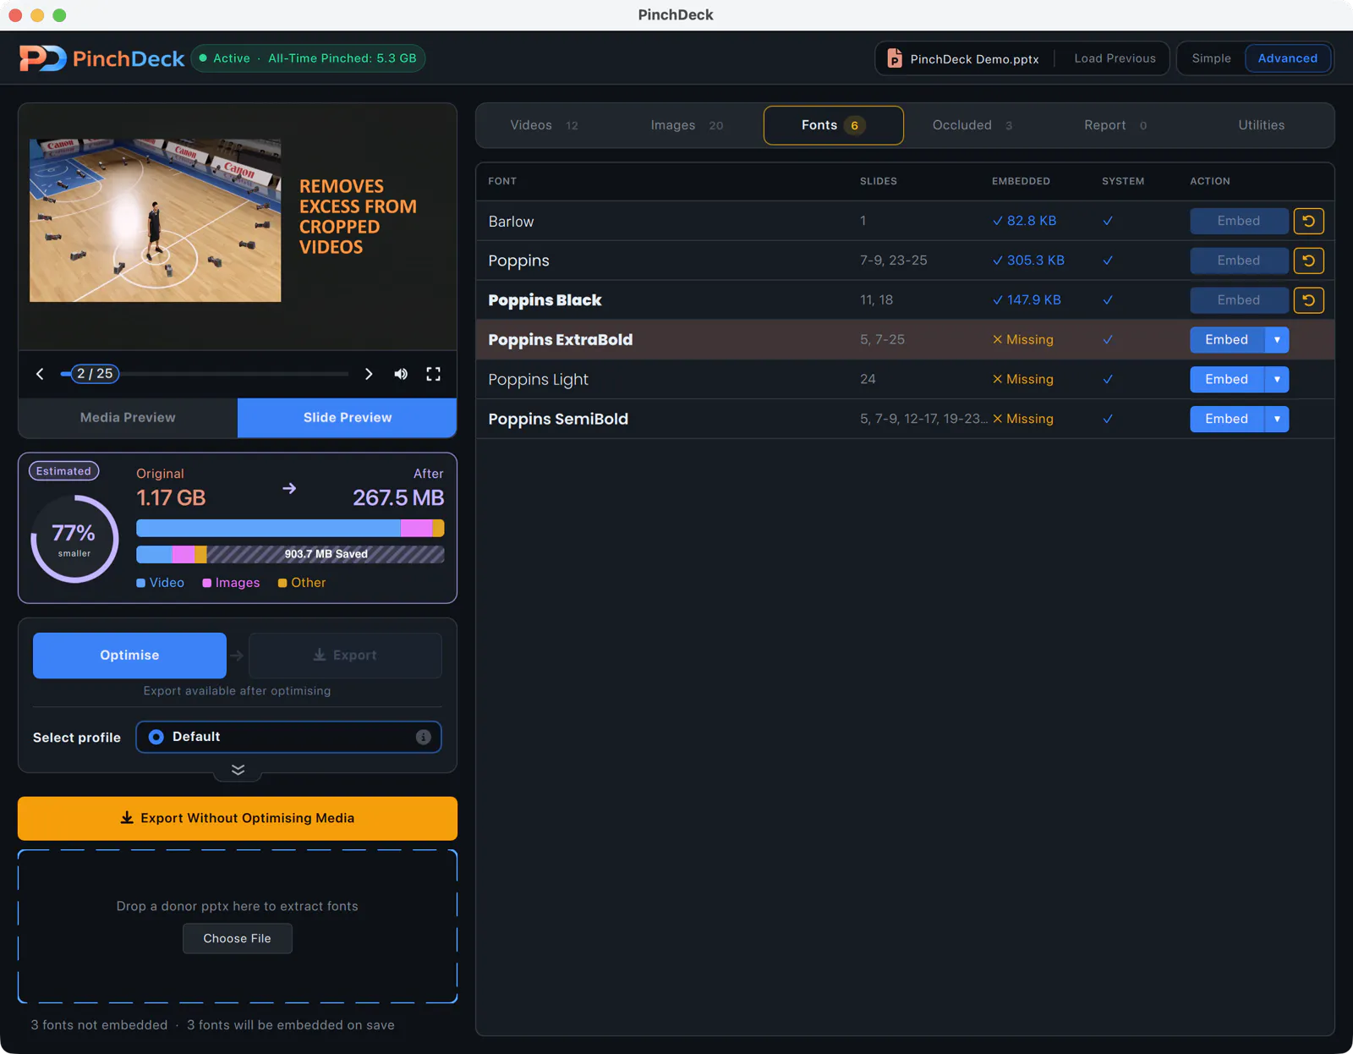The width and height of the screenshot is (1353, 1054).
Task: Switch to Advanced mode
Action: click(x=1287, y=58)
